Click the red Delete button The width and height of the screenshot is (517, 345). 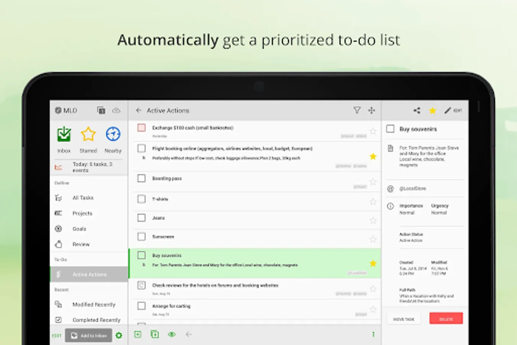click(x=446, y=319)
